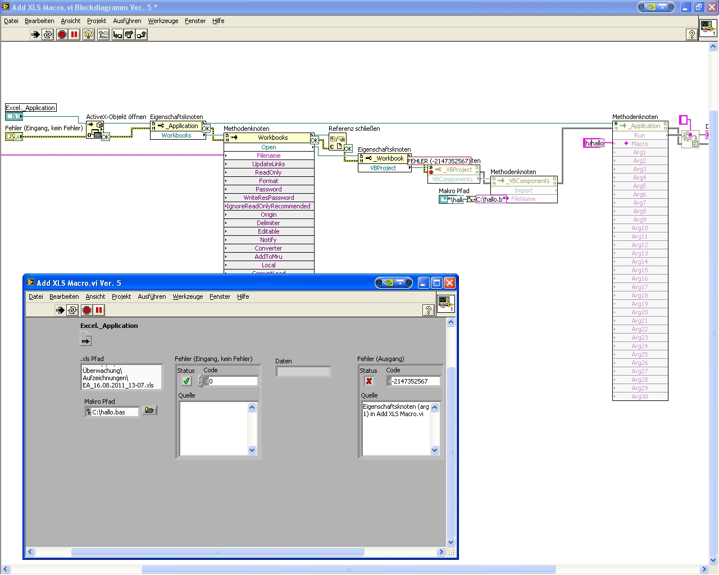The height and width of the screenshot is (575, 719).
Task: Pause the front panel VI execution
Action: click(99, 310)
